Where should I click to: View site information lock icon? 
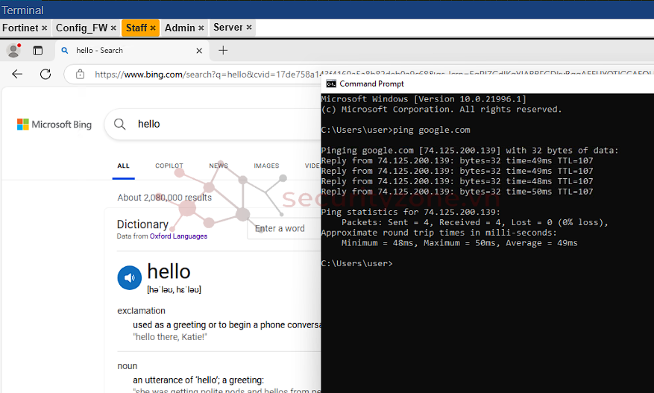(x=80, y=75)
